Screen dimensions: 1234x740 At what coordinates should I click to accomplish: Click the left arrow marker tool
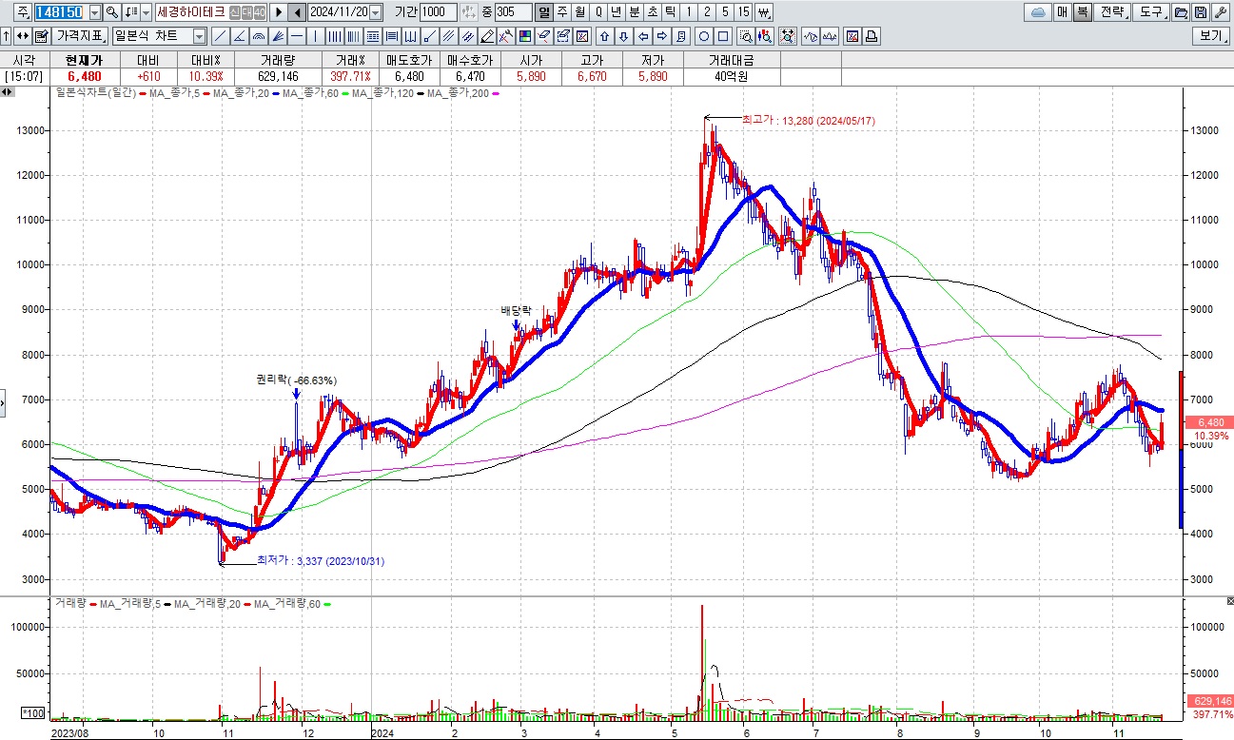point(643,36)
